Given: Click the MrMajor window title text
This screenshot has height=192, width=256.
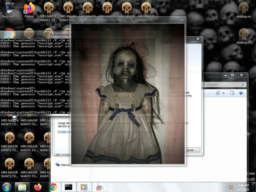Looking at the screenshot, I should [x=128, y=20].
